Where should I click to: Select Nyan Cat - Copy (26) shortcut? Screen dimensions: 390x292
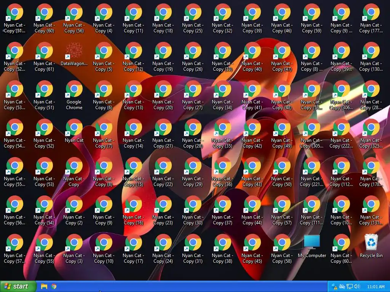point(193,57)
